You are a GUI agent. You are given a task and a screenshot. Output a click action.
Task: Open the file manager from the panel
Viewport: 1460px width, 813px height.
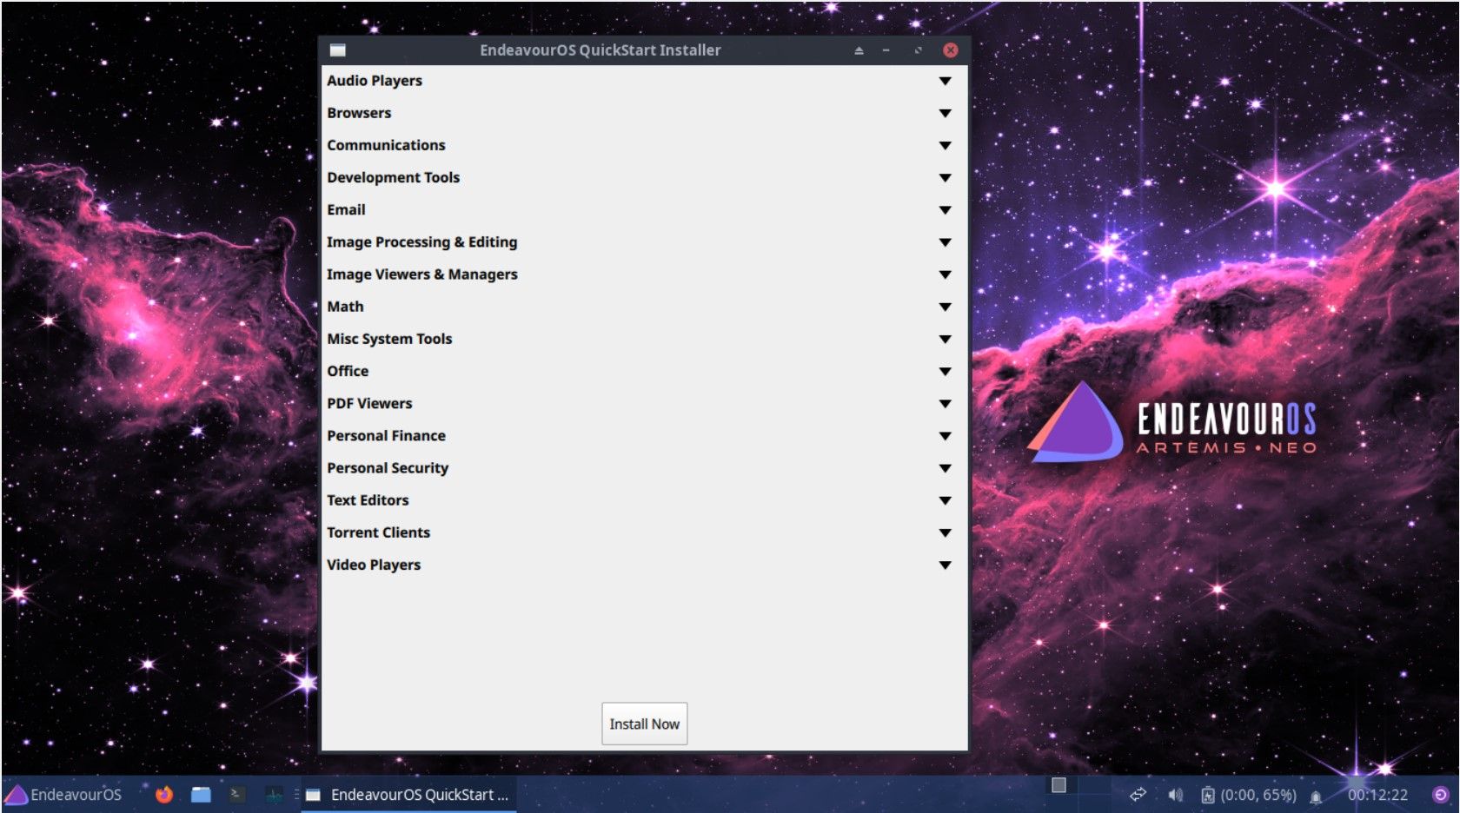tap(201, 795)
